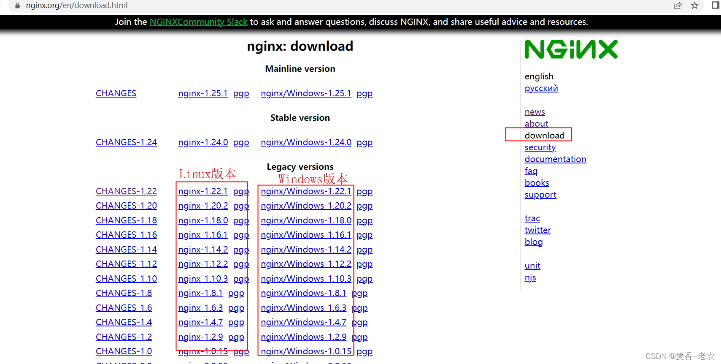The width and height of the screenshot is (721, 364).
Task: Open pgp for nginx/Windows-1.24.0
Action: (365, 143)
